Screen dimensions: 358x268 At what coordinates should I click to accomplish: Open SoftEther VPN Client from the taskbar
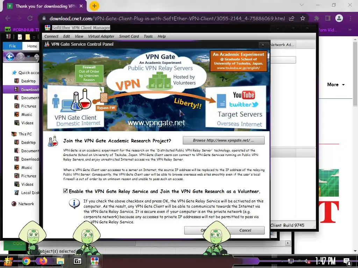94,261
